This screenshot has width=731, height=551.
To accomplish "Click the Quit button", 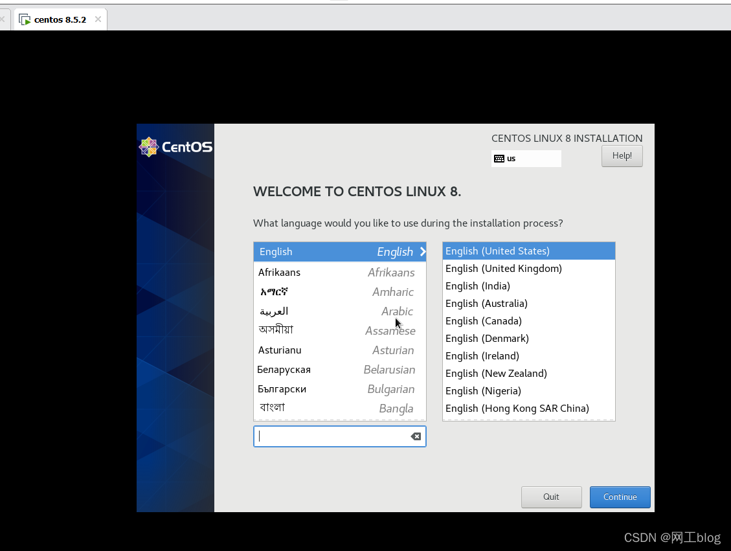I will click(551, 497).
